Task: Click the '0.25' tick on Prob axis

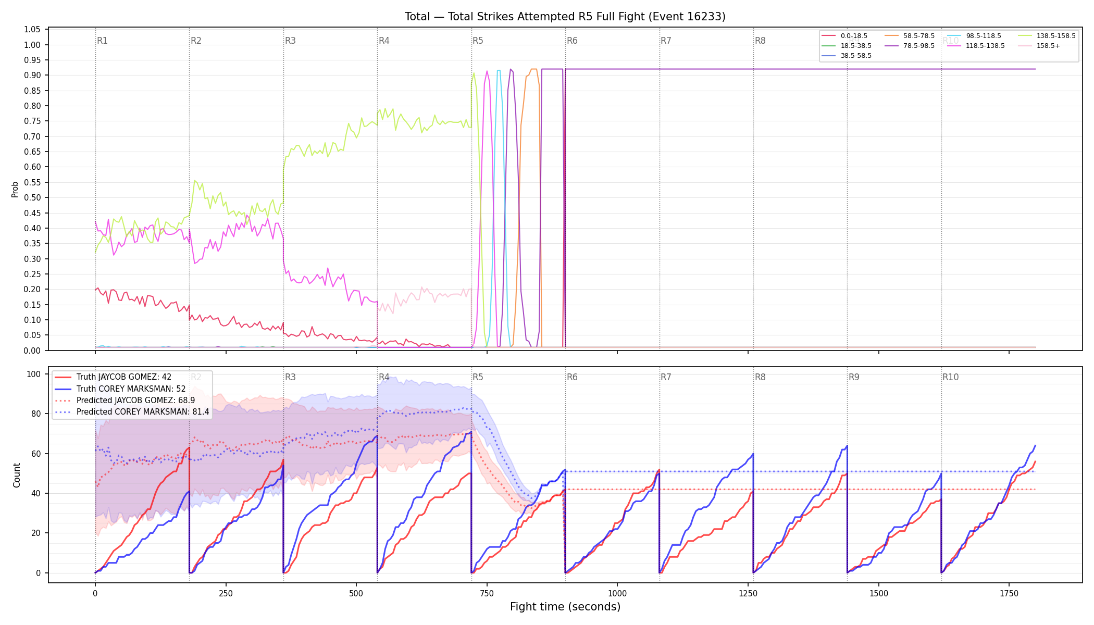Action: tap(32, 274)
